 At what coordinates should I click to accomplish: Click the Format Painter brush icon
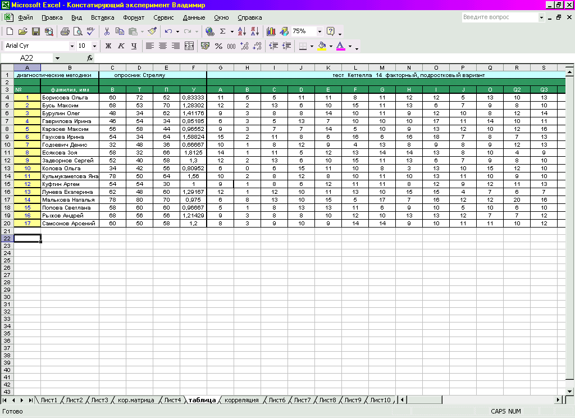[152, 31]
